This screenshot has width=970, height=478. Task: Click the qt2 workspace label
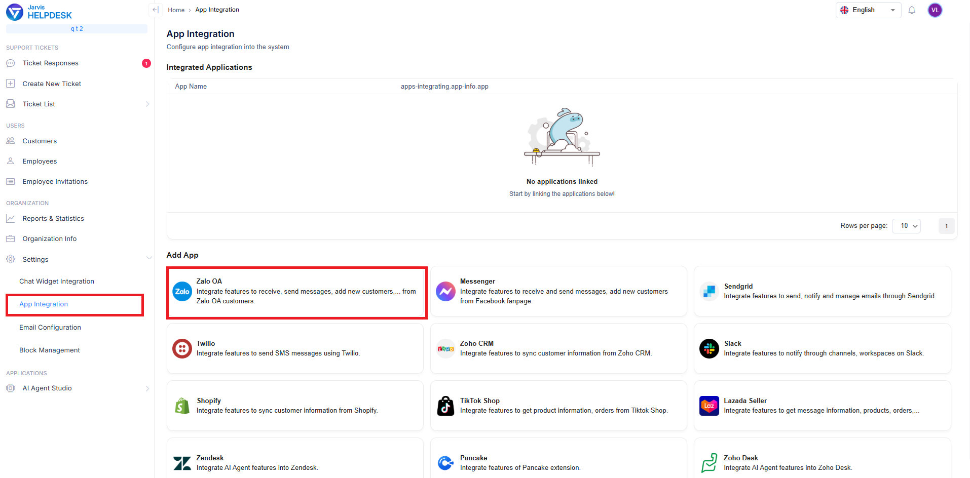(x=77, y=29)
